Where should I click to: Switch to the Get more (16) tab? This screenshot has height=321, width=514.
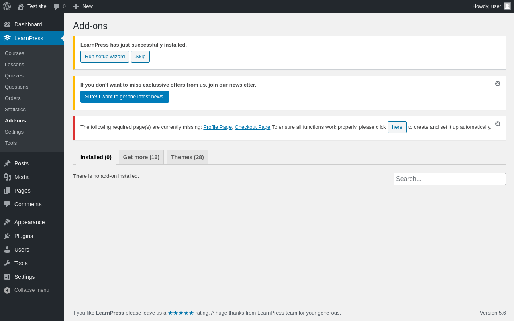[x=141, y=157]
